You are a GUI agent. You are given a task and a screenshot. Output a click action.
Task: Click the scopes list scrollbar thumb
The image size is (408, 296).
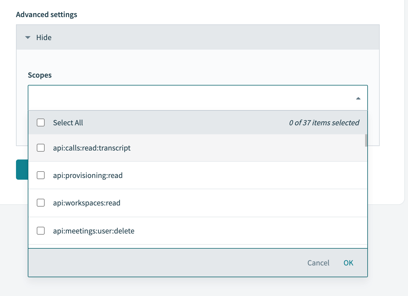366,140
